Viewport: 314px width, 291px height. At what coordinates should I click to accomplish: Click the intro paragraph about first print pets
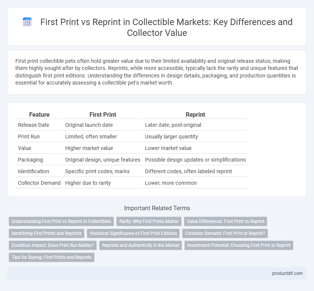pyautogui.click(x=157, y=72)
